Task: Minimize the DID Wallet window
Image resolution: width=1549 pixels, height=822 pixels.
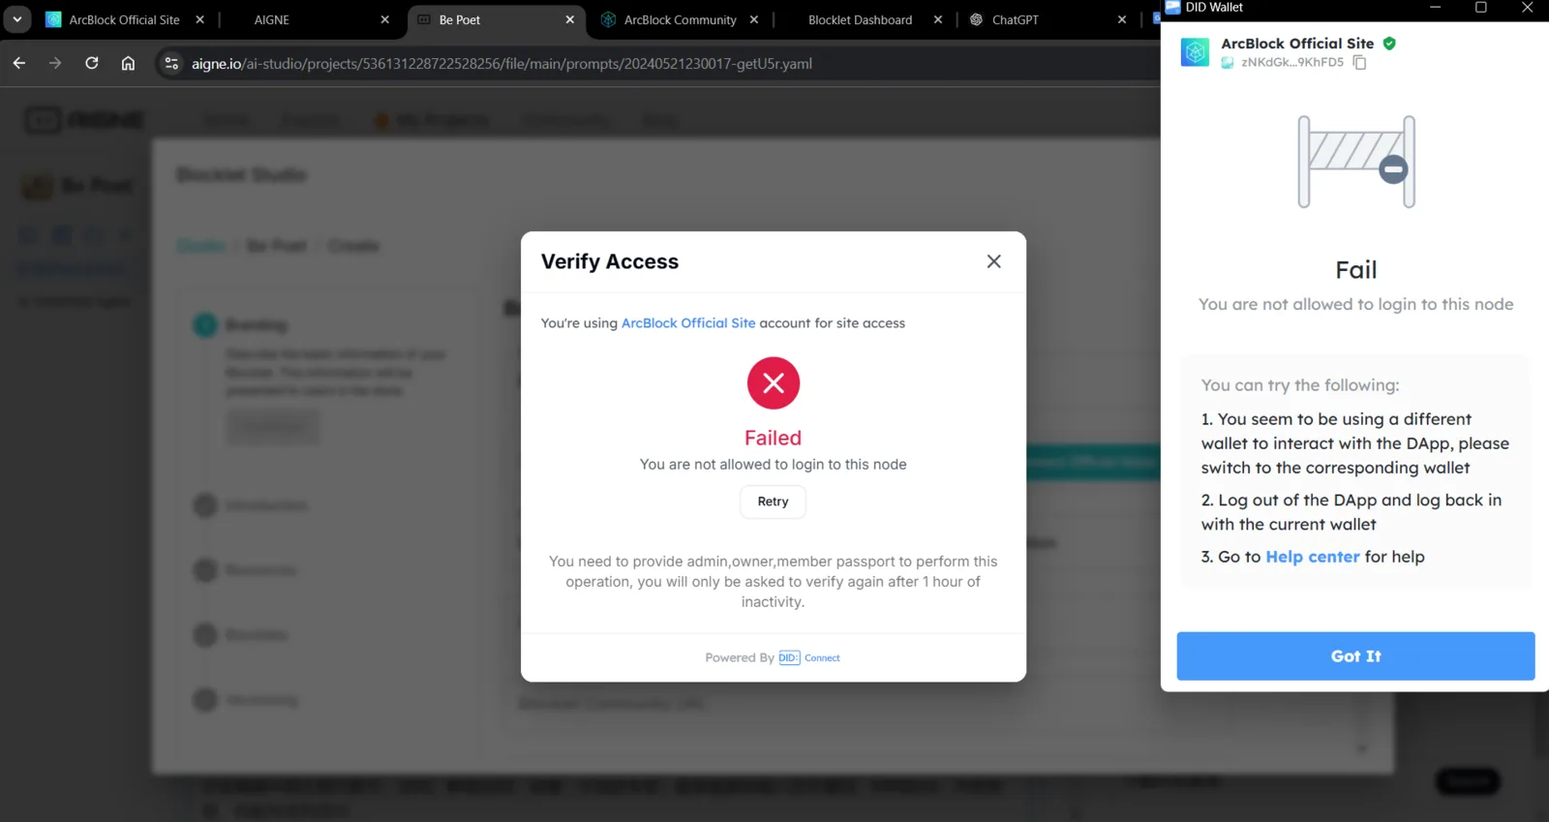Action: coord(1435,8)
